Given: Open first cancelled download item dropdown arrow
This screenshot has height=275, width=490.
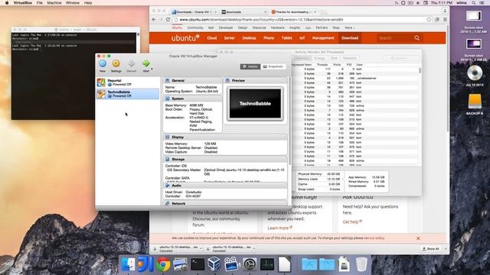Looking at the screenshot, I should 201,248.
